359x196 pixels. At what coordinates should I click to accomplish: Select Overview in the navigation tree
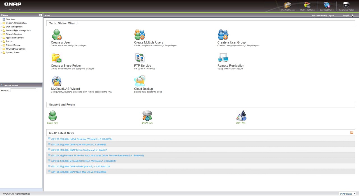tap(10, 19)
